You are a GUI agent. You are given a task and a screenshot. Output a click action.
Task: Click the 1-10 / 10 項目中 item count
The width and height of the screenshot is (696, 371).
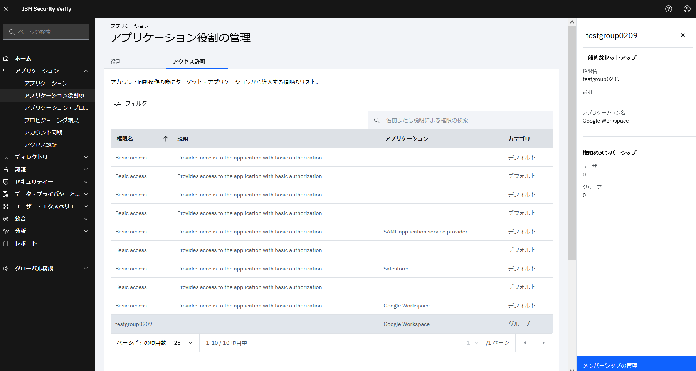[227, 343]
